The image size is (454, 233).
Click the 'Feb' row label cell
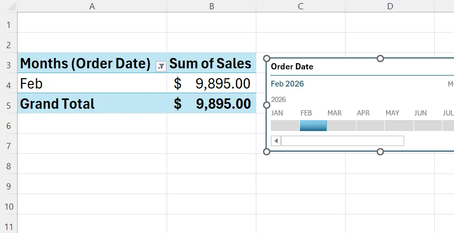pyautogui.click(x=92, y=83)
